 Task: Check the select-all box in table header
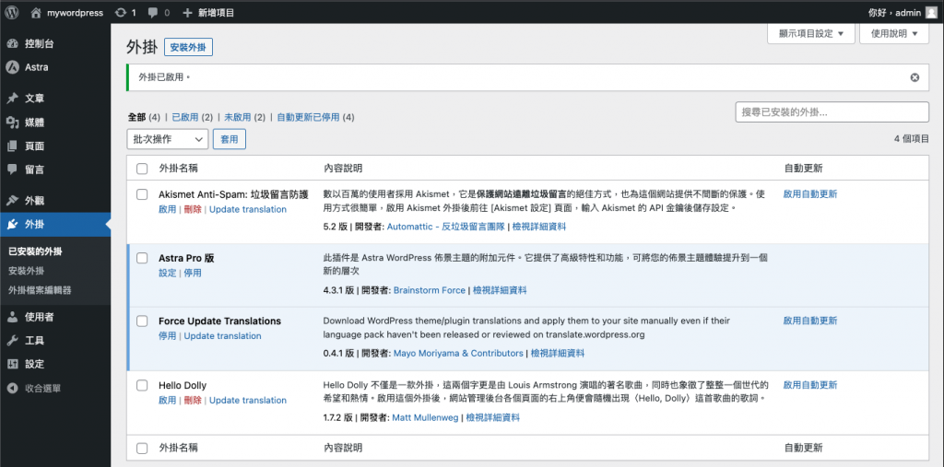point(142,169)
